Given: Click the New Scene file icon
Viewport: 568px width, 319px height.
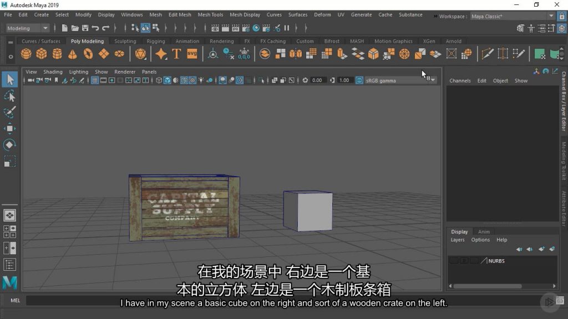Looking at the screenshot, I should (64, 28).
